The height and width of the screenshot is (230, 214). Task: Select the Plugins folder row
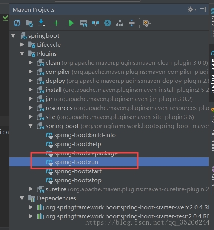pos(109,54)
